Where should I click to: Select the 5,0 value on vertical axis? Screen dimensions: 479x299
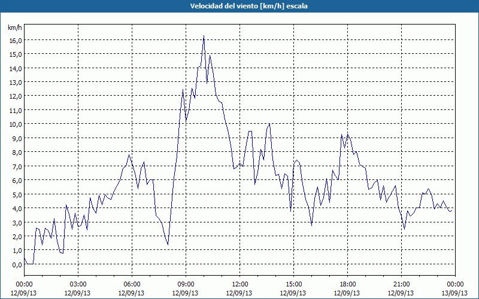pos(18,195)
